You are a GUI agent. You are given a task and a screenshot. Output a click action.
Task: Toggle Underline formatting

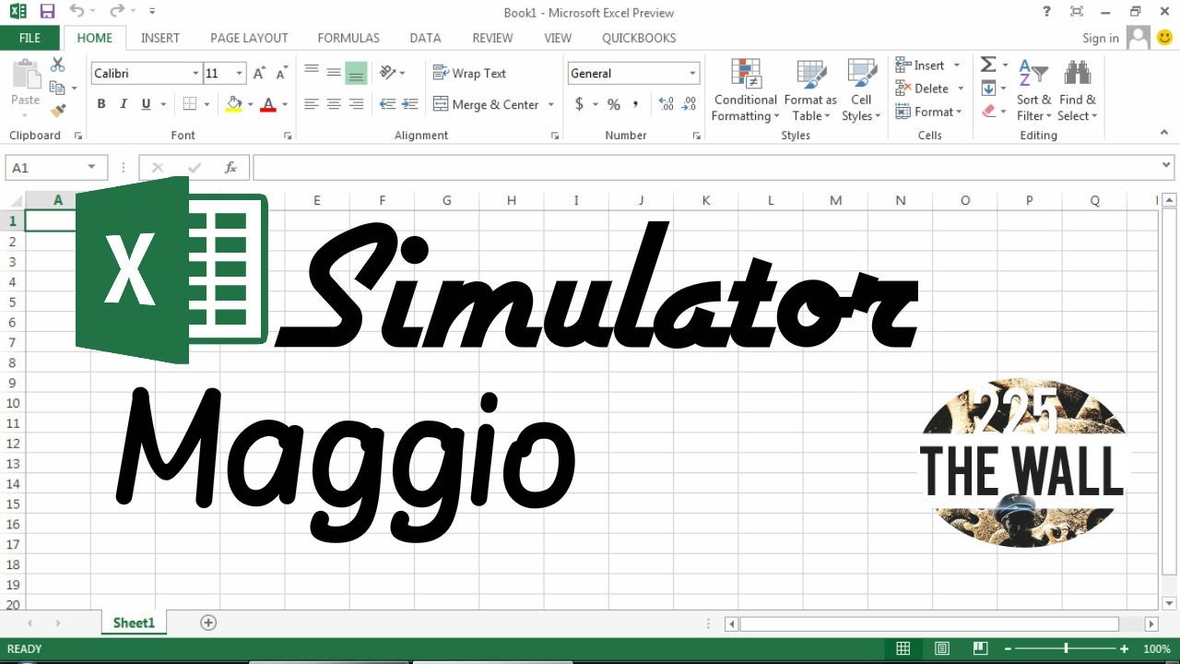tap(146, 104)
